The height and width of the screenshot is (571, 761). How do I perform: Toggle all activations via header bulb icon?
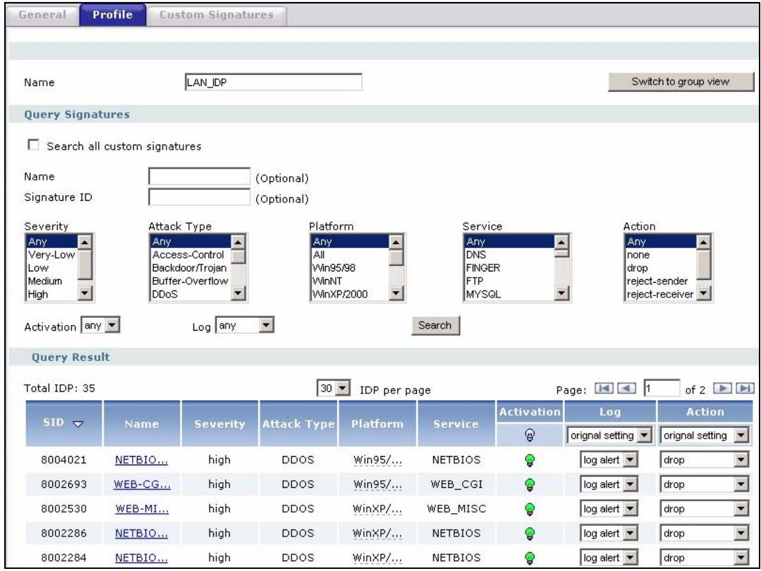530,435
